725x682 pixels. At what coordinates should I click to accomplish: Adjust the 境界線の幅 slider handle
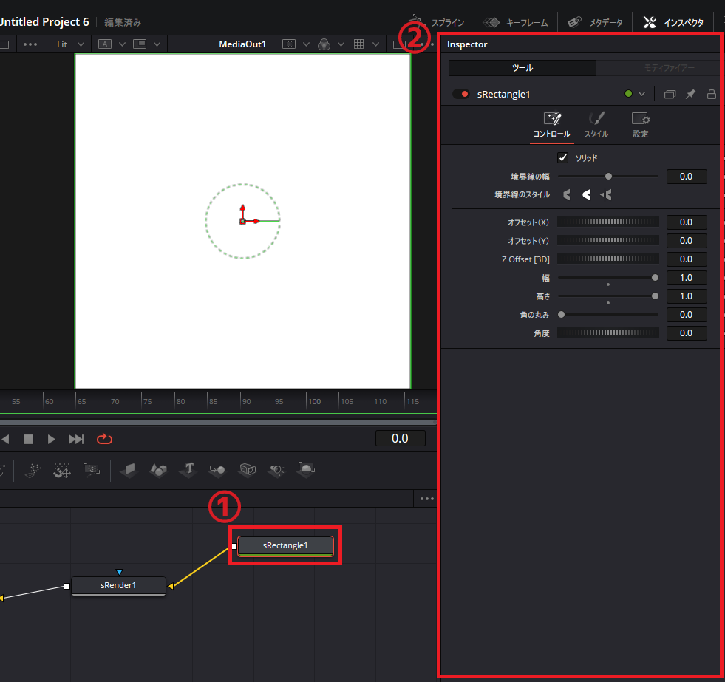pyautogui.click(x=608, y=176)
